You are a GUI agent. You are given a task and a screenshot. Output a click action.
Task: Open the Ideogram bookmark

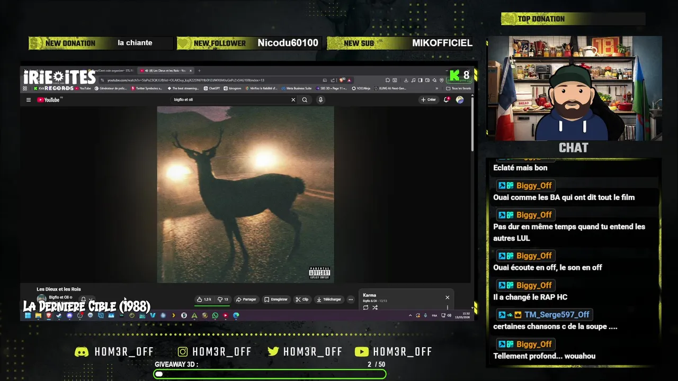233,88
